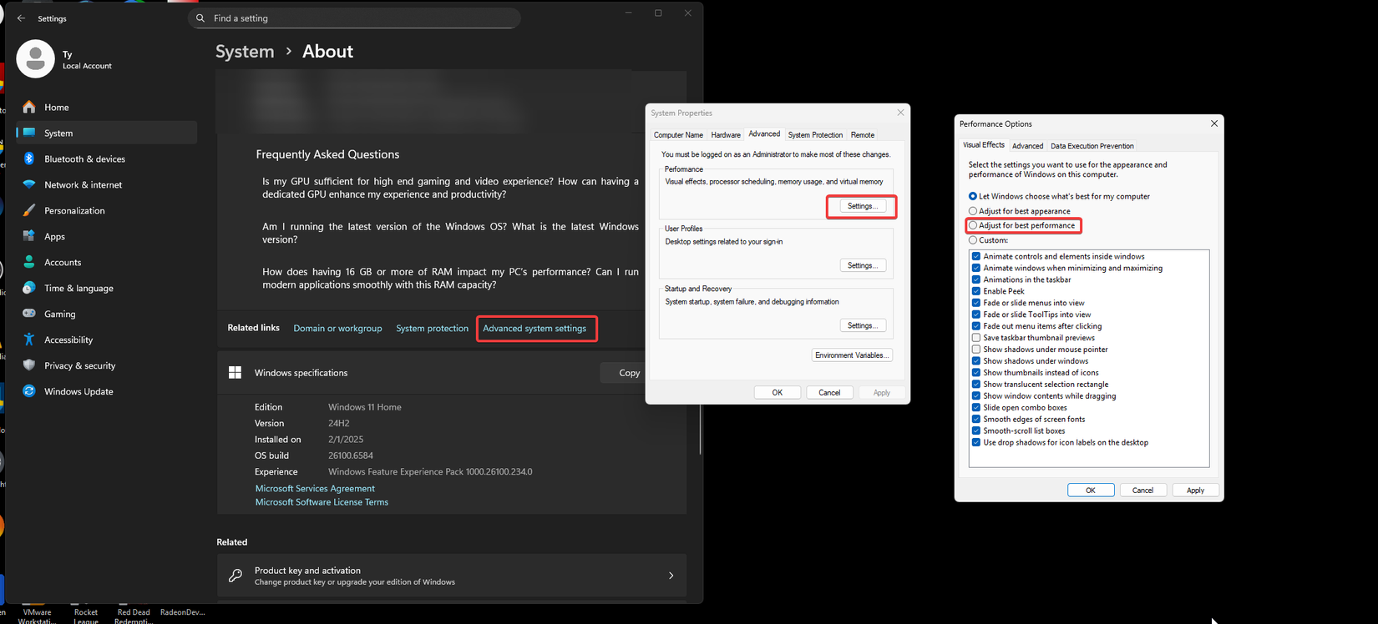Open the Data Execution Prevention tab
The height and width of the screenshot is (624, 1378).
pos(1092,146)
